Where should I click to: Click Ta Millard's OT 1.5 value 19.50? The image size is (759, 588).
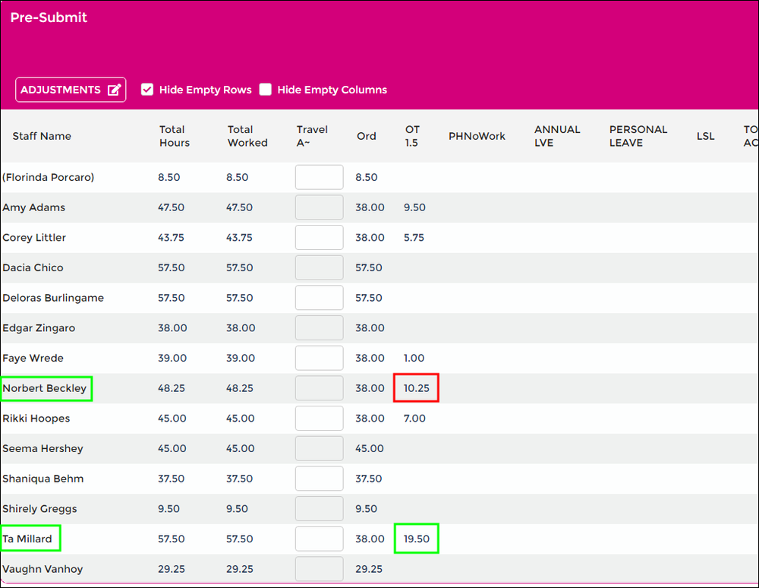click(416, 539)
